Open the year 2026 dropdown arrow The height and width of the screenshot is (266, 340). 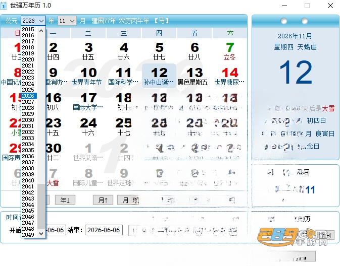pyautogui.click(x=41, y=21)
